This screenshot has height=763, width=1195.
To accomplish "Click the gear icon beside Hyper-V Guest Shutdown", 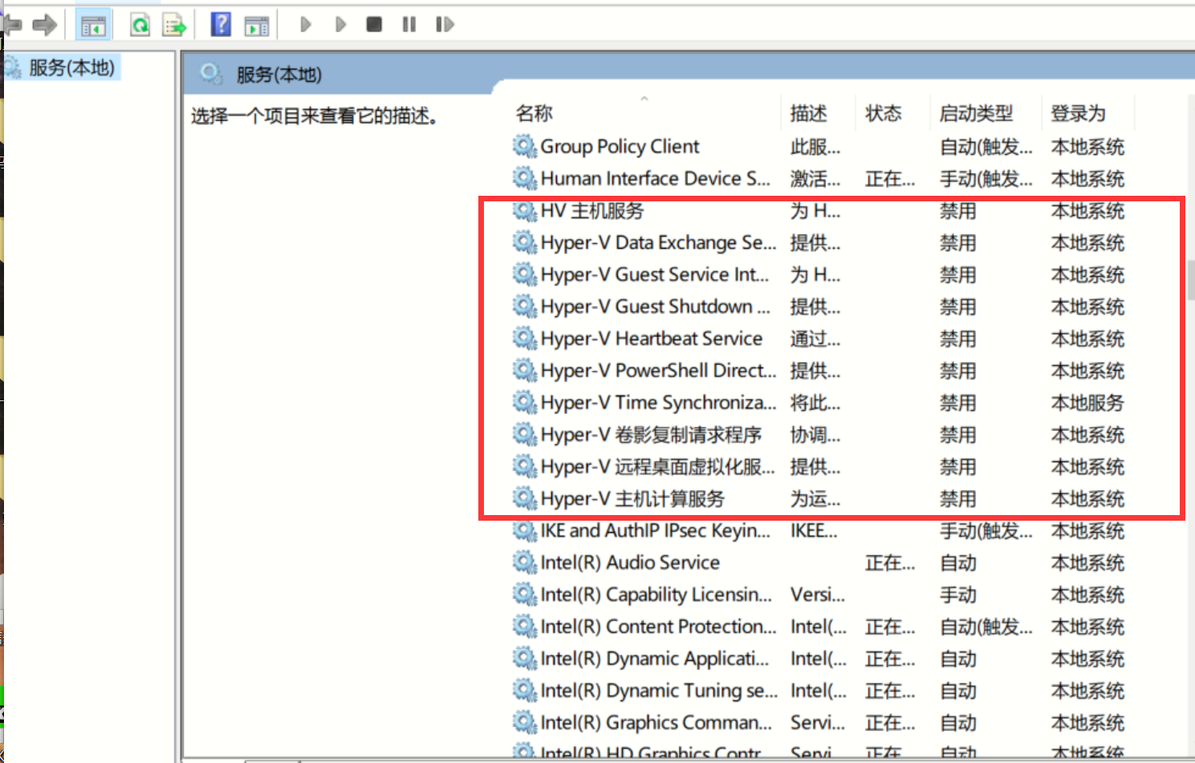I will [x=525, y=306].
